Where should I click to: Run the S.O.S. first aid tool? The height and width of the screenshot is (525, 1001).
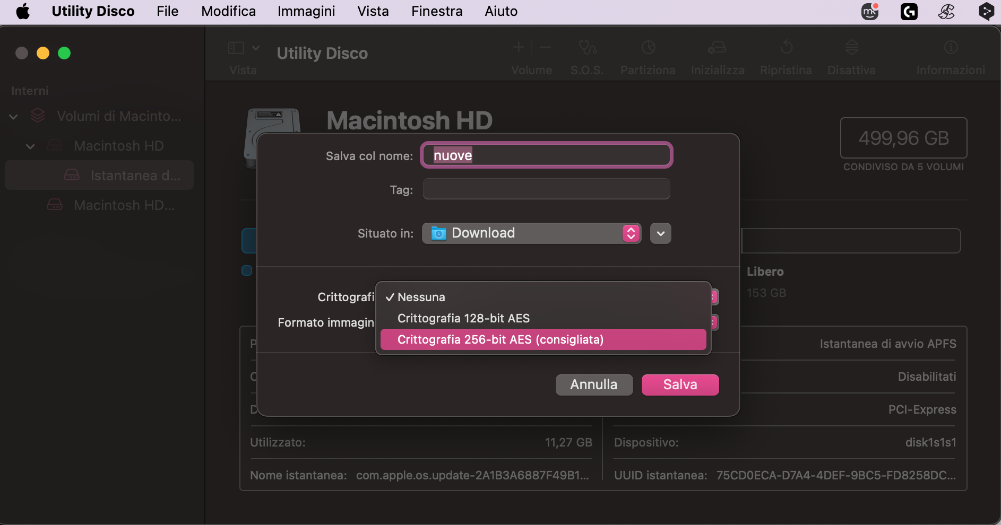587,57
